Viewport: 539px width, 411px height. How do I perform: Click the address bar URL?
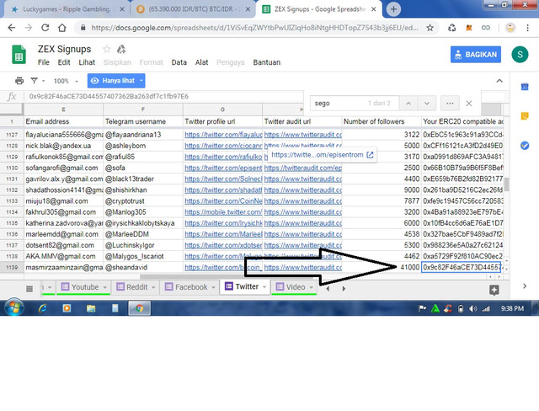[x=254, y=28]
